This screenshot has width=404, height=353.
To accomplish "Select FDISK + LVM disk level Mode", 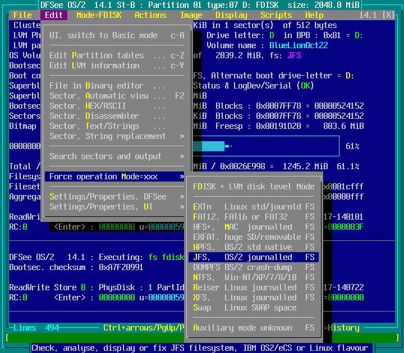I will pyautogui.click(x=254, y=187).
